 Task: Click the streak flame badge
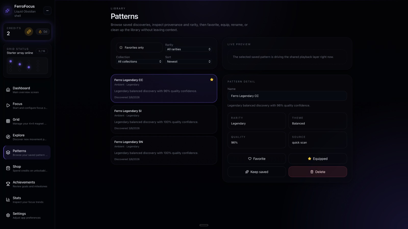(43, 32)
